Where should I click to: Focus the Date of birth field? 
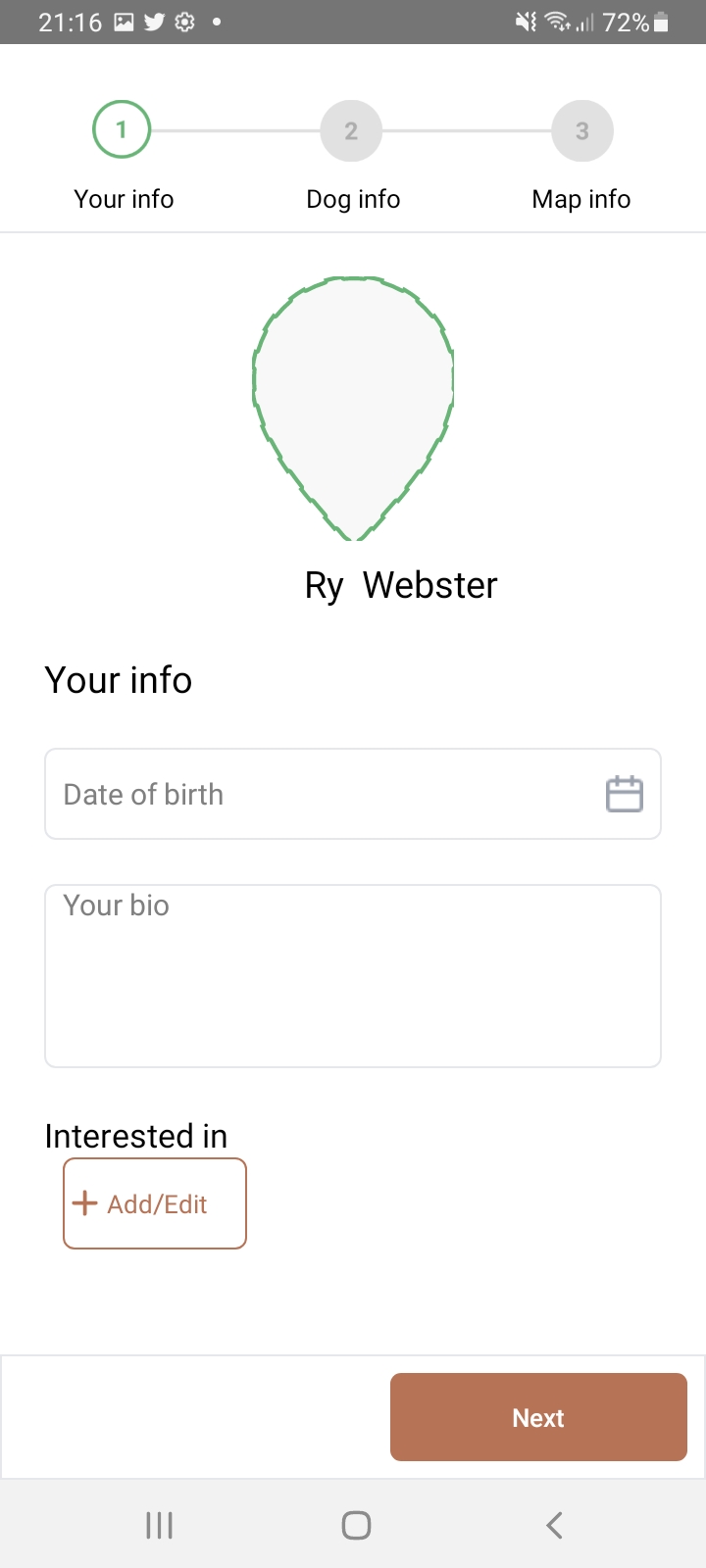[324, 794]
